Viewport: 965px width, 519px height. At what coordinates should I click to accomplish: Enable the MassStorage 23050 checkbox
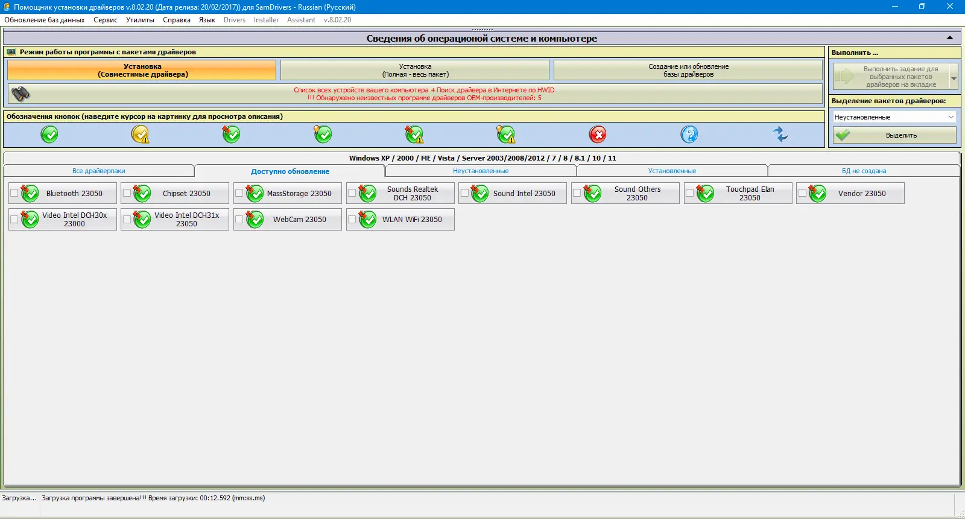click(x=239, y=193)
